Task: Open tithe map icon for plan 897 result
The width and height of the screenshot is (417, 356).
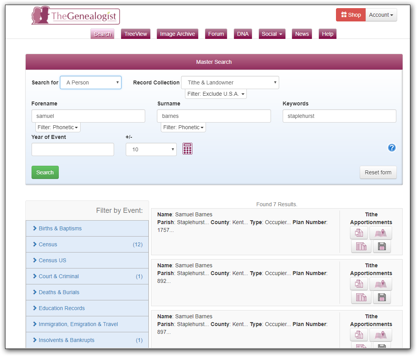Action: tap(380, 335)
